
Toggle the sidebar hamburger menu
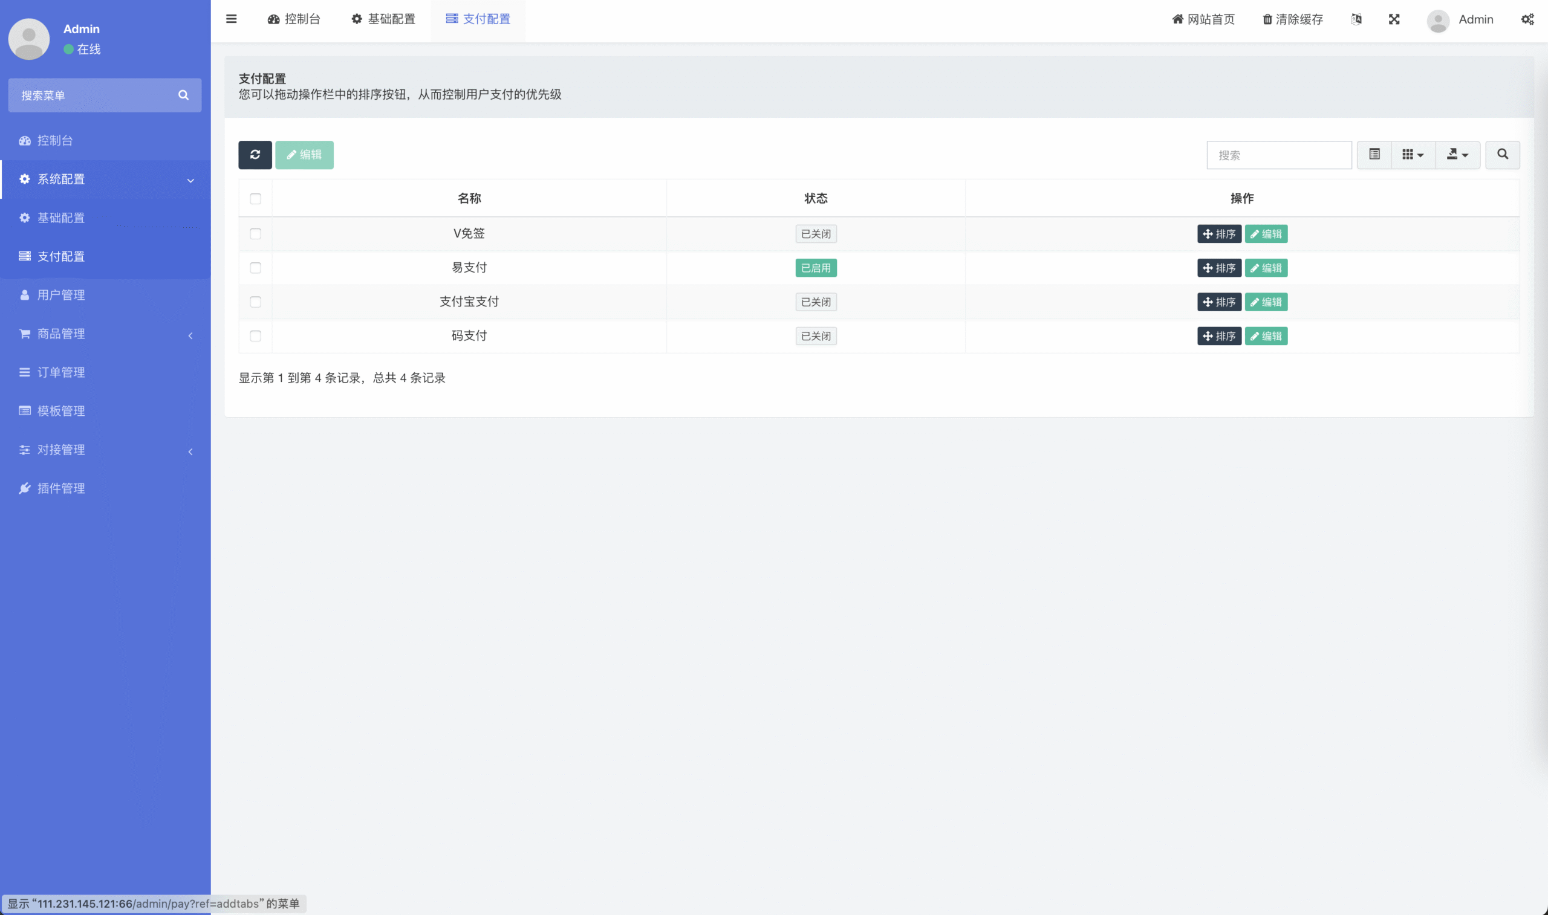(x=231, y=19)
